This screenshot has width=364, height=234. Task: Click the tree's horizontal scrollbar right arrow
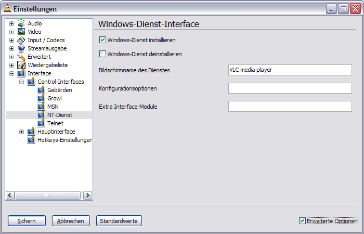point(88,196)
